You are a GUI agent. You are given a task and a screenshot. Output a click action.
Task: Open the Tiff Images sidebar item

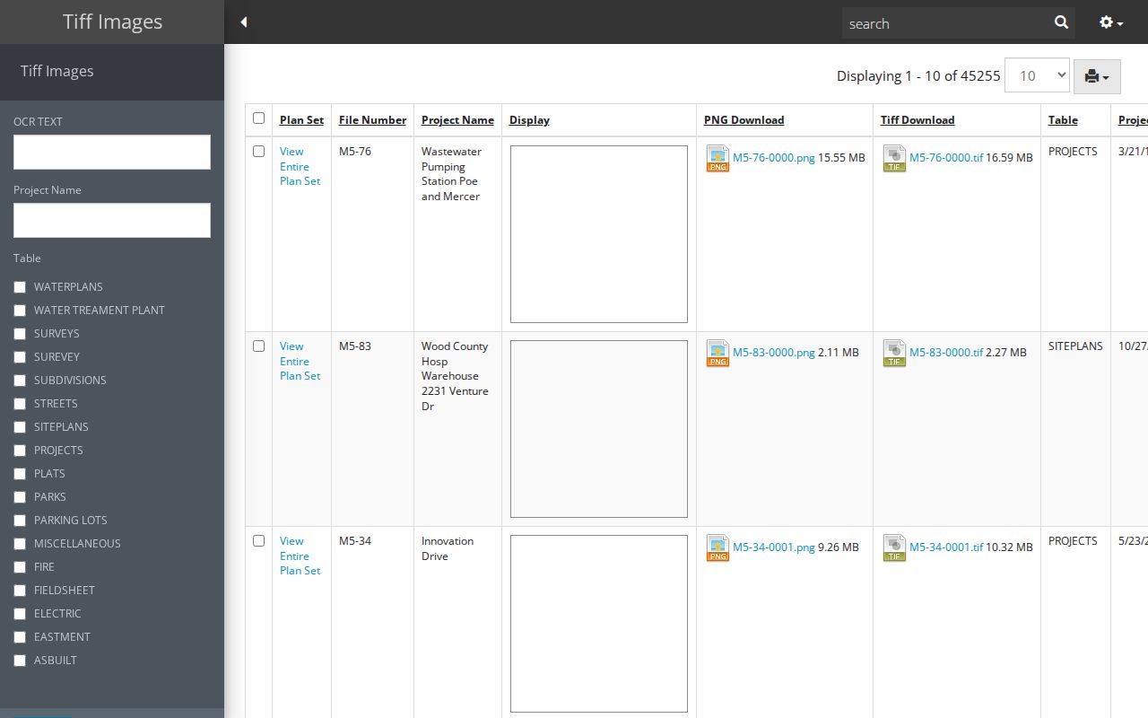(57, 71)
